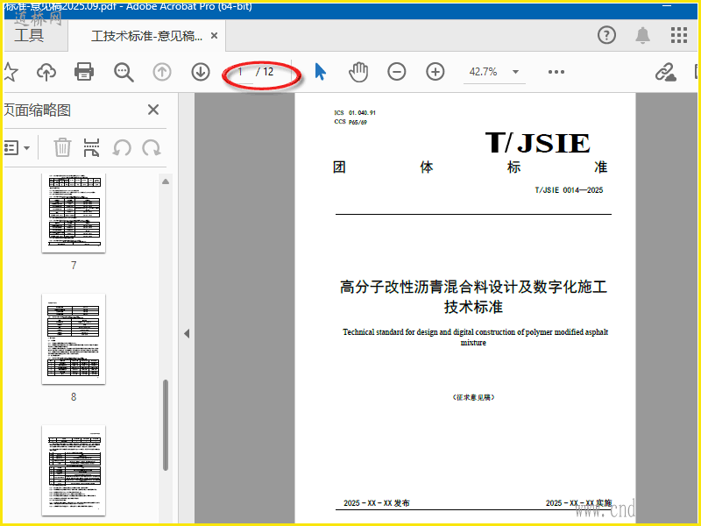The image size is (701, 526).
Task: Click standard number T/JSIE 0014—2025
Action: (x=569, y=190)
